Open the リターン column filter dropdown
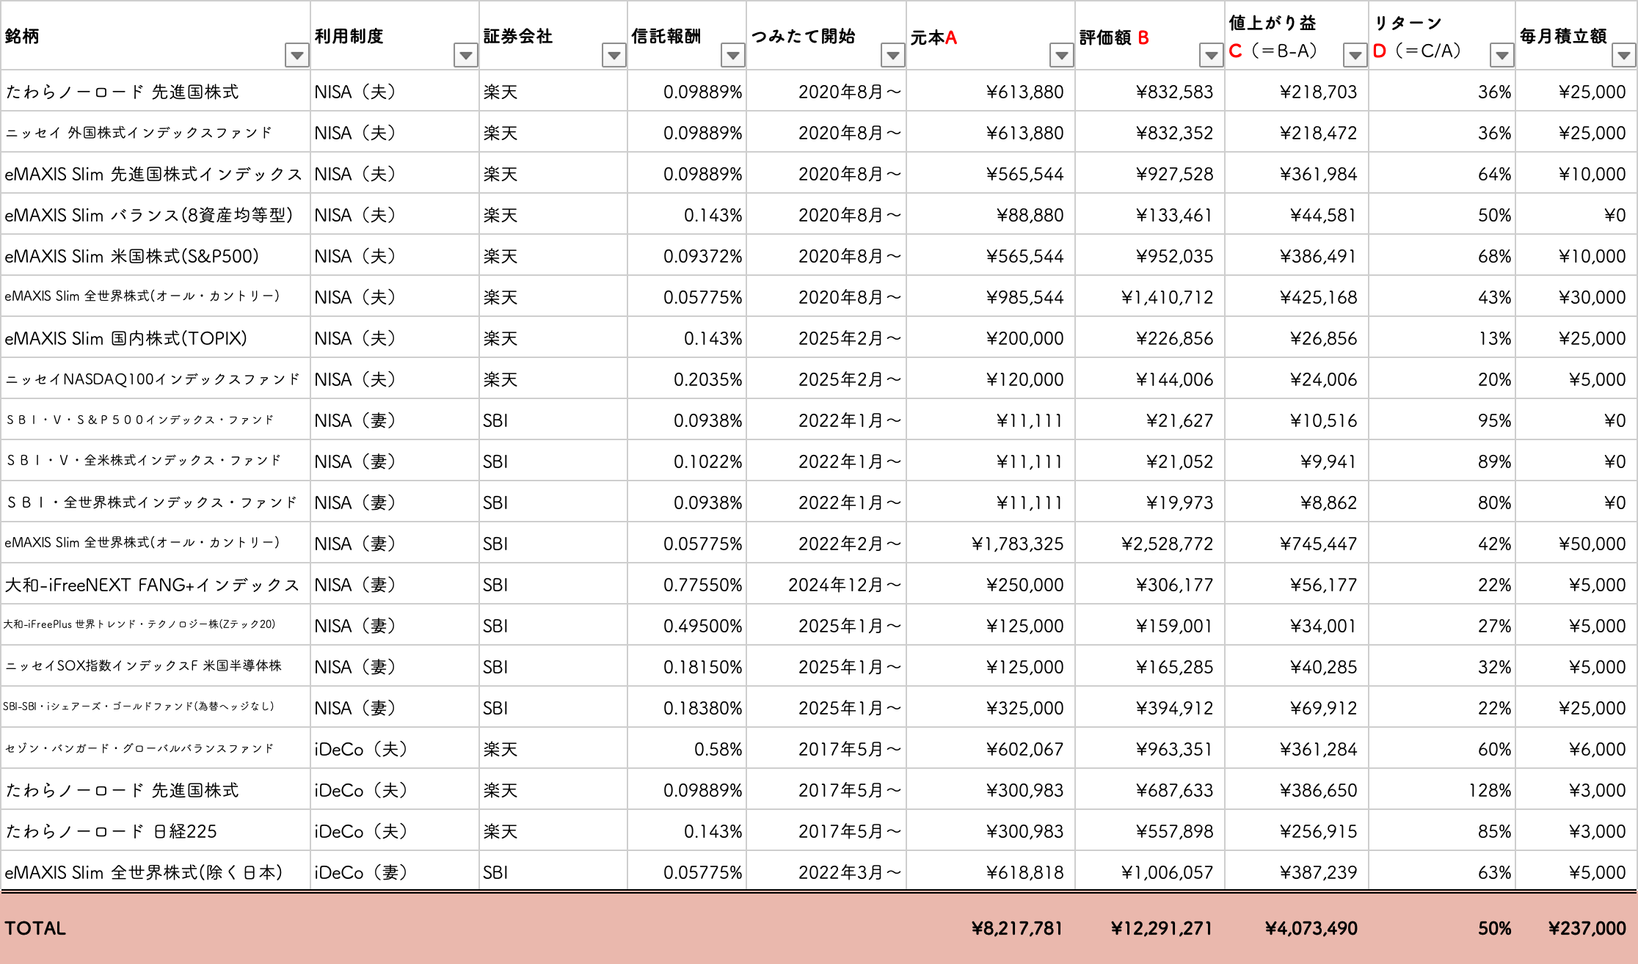1638x964 pixels. (1502, 55)
